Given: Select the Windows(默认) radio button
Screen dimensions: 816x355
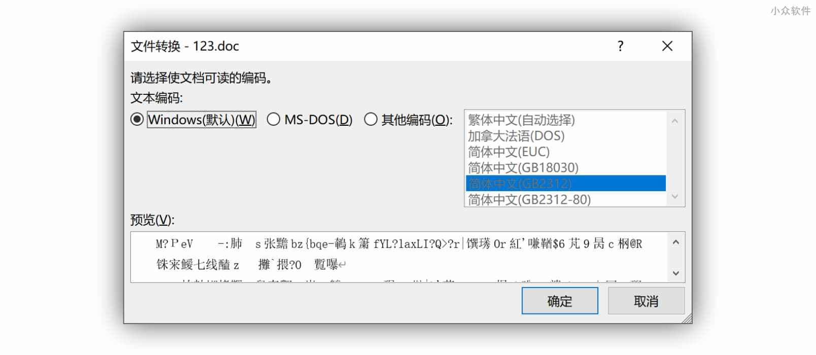Looking at the screenshot, I should tap(137, 120).
